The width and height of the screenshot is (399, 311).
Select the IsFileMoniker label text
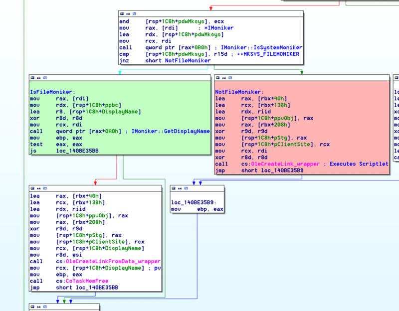click(x=52, y=92)
